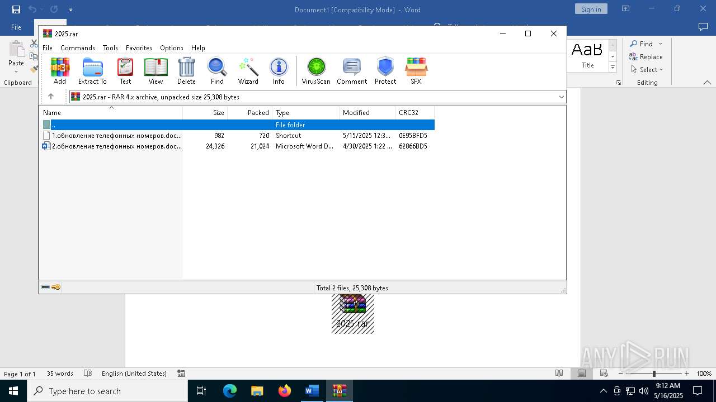This screenshot has height=402, width=716.
Task: Sort by the CRC32 column header
Action: coord(415,112)
